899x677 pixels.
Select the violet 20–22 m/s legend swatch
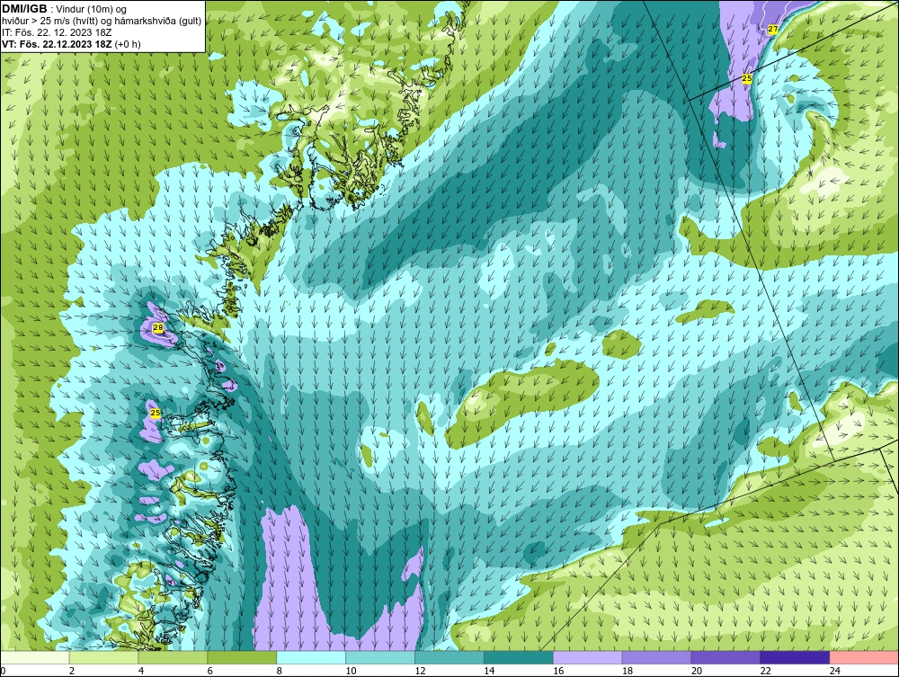point(725,657)
